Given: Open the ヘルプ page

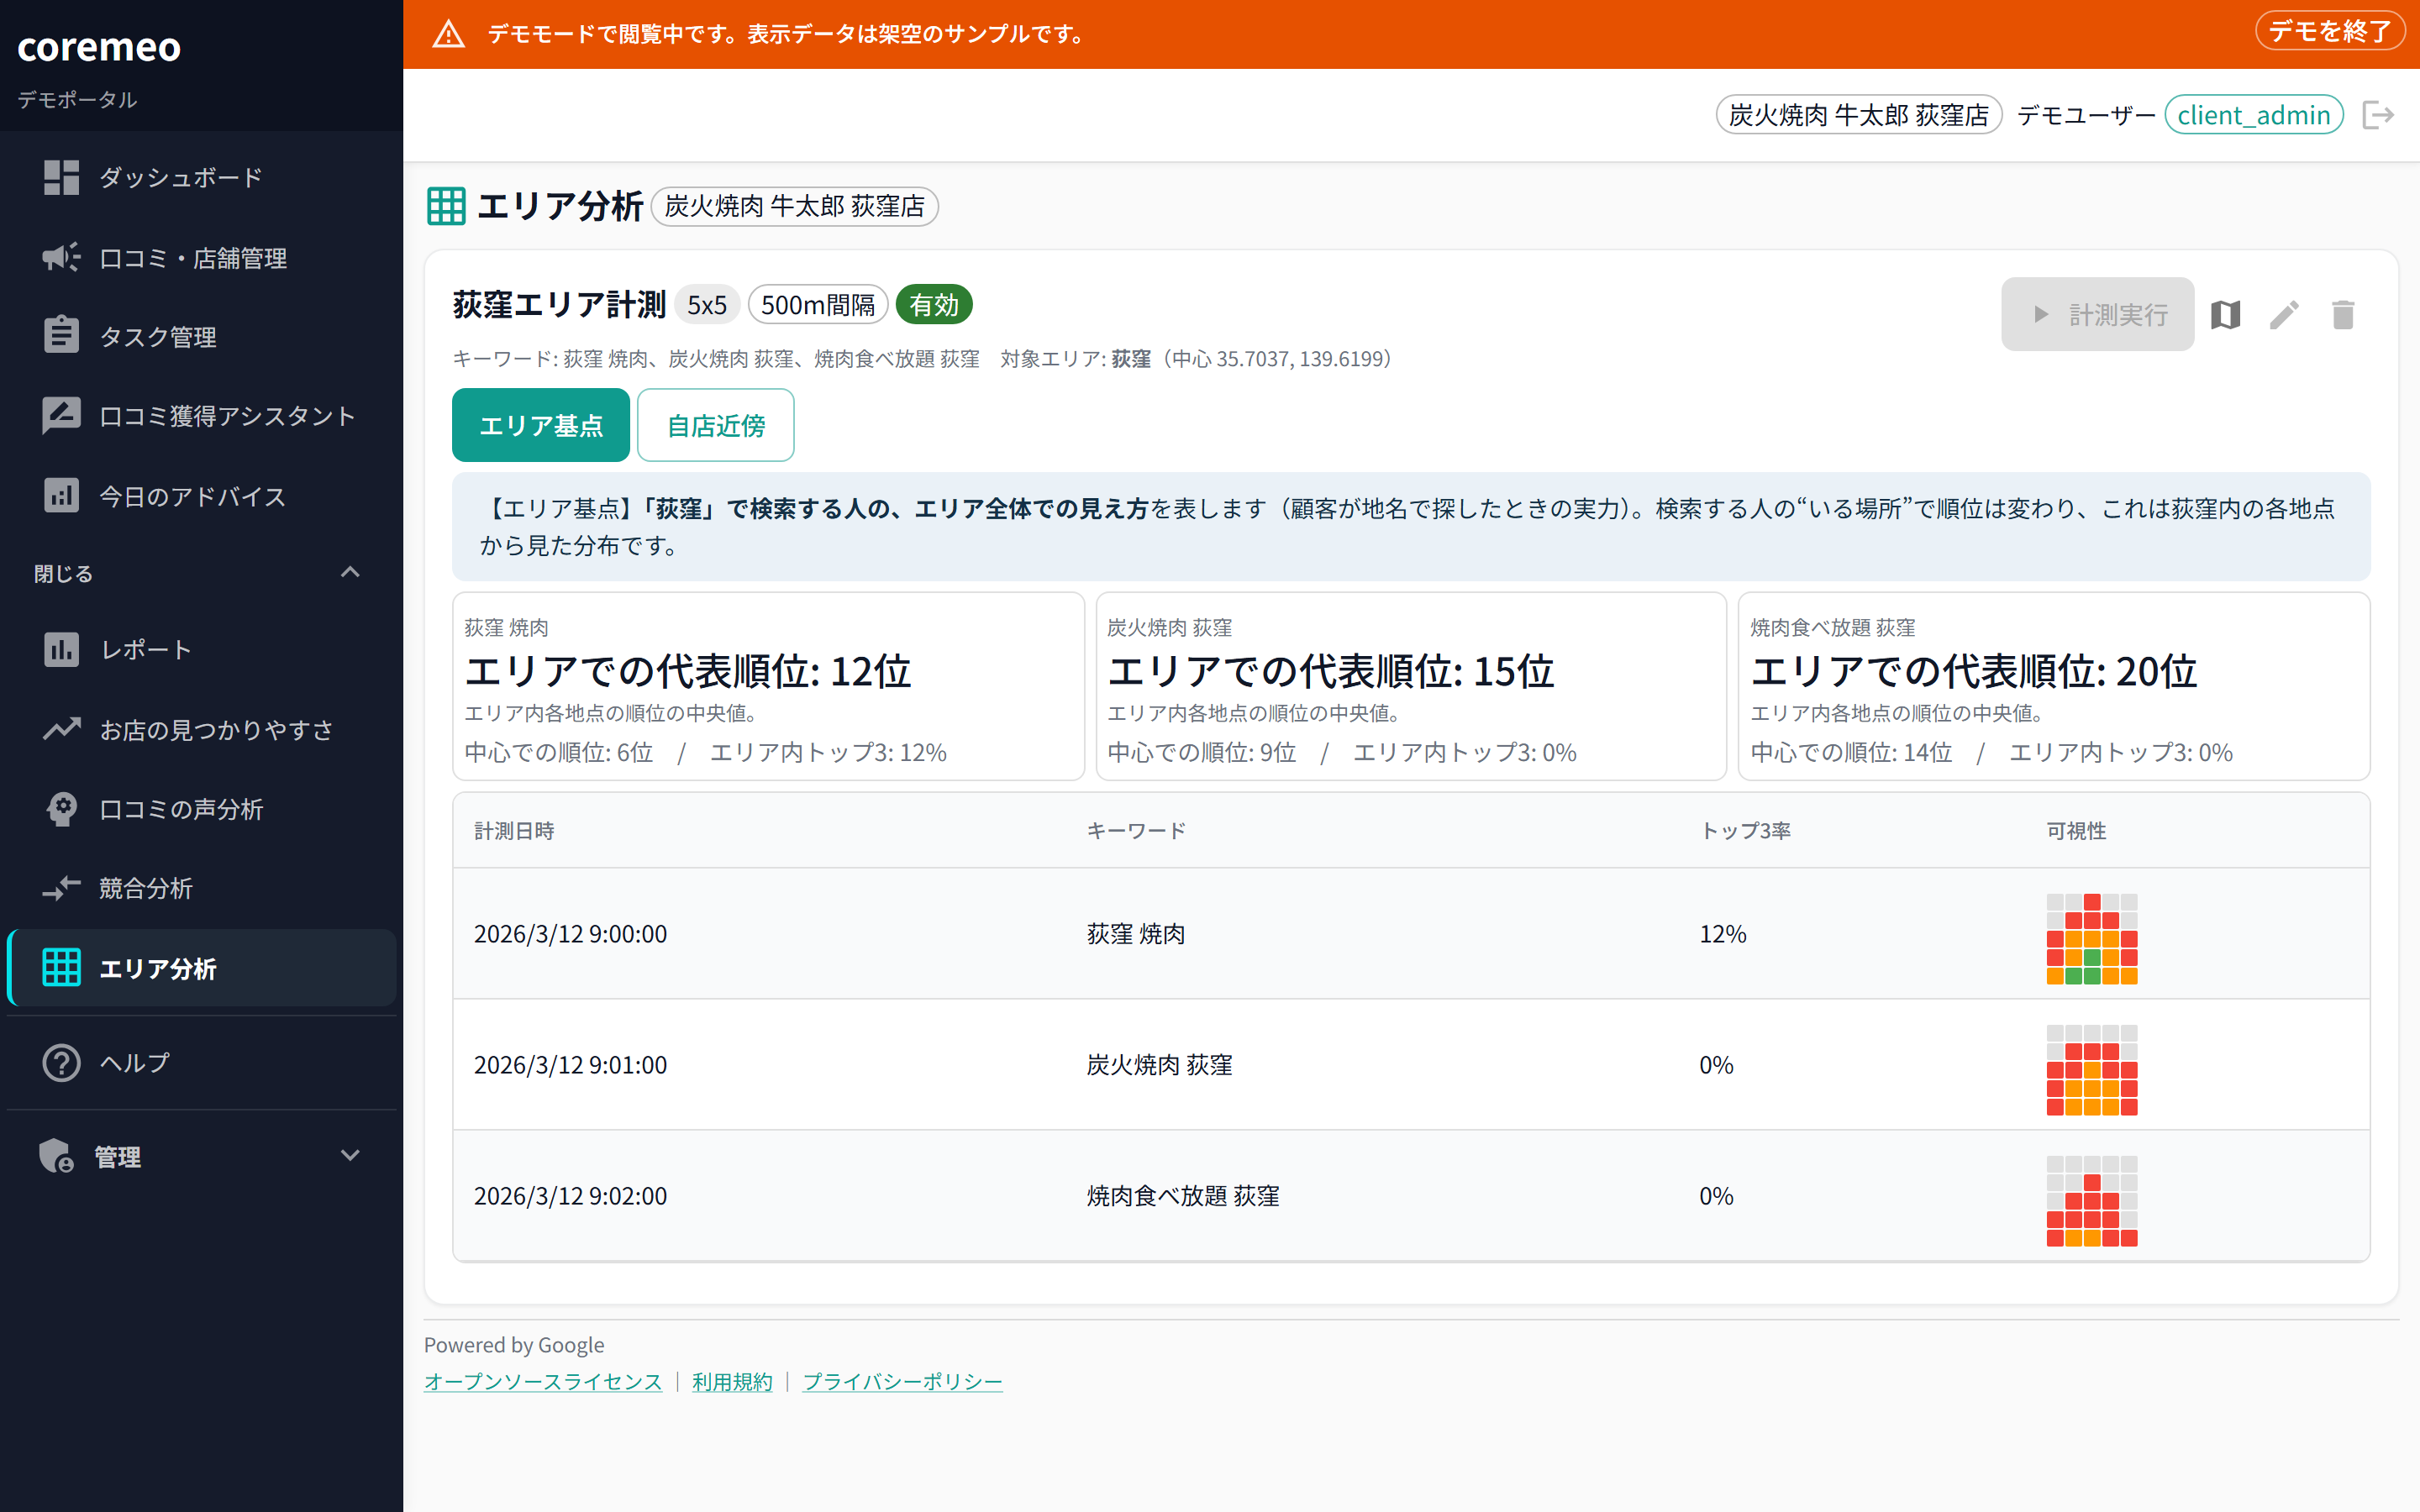Looking at the screenshot, I should click(201, 1062).
